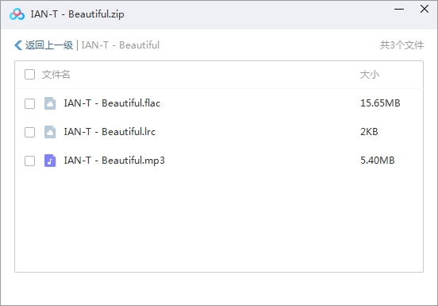Select file name IAN-T - Beautiful.lrc

click(109, 132)
